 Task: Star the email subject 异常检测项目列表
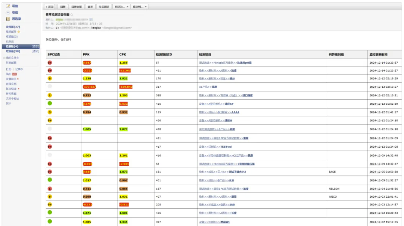click(x=72, y=15)
